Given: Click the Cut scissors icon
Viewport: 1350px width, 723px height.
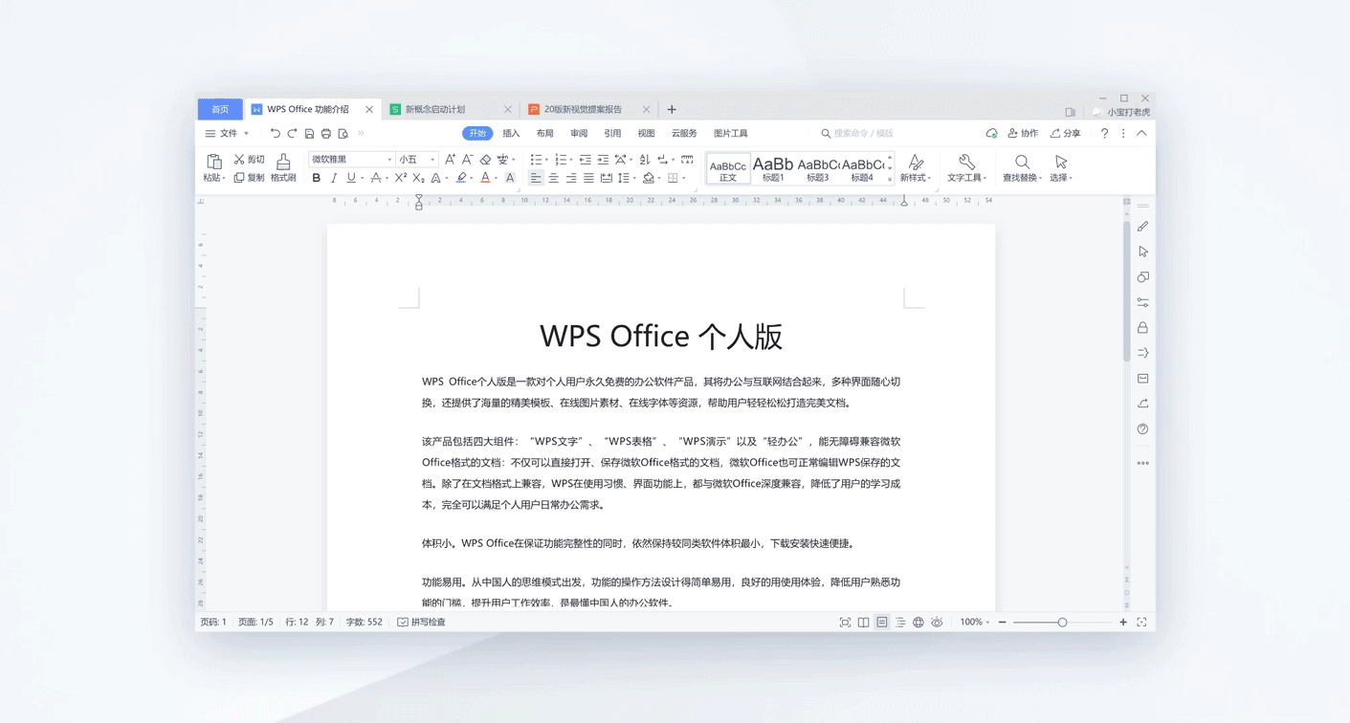Looking at the screenshot, I should pyautogui.click(x=239, y=160).
